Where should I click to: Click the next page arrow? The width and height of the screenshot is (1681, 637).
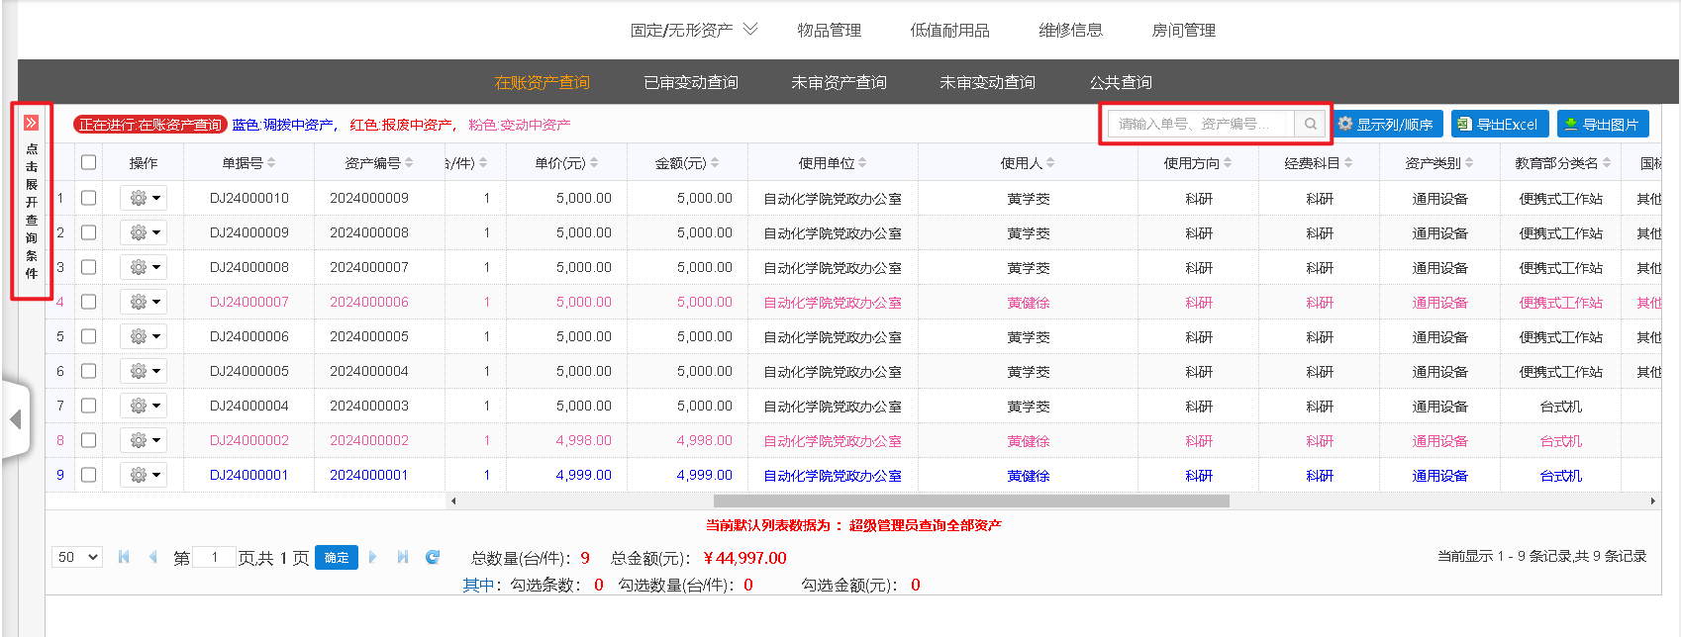pyautogui.click(x=373, y=557)
